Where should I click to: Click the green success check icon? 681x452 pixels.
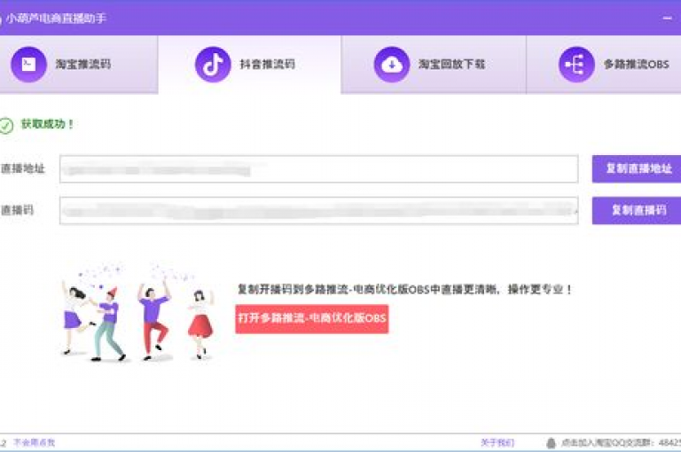5,126
